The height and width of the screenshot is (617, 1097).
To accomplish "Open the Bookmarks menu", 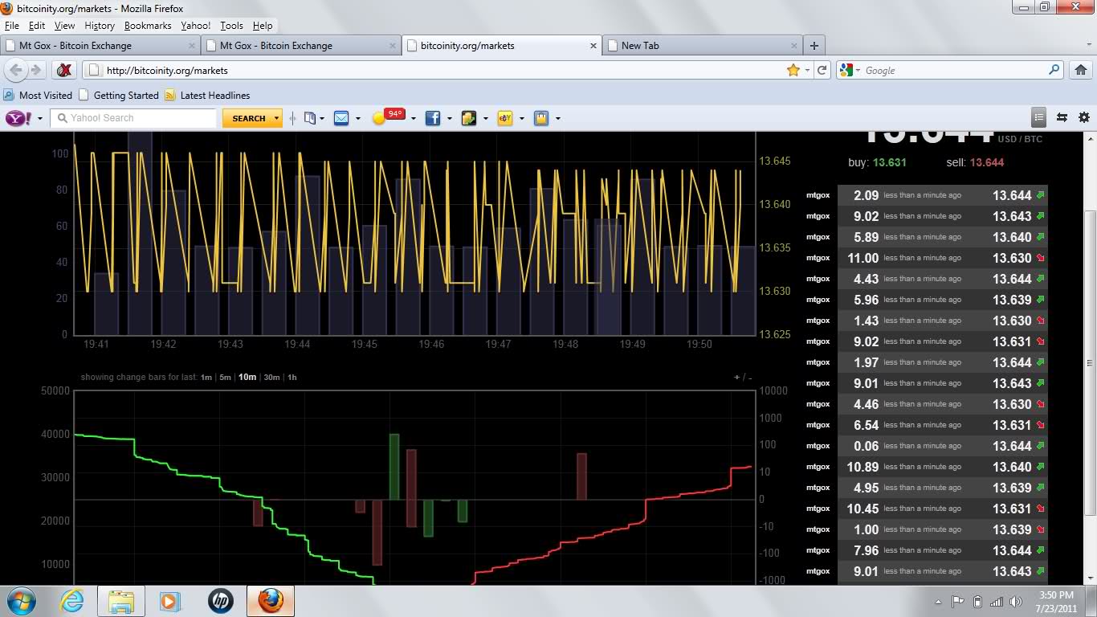I will pyautogui.click(x=148, y=26).
